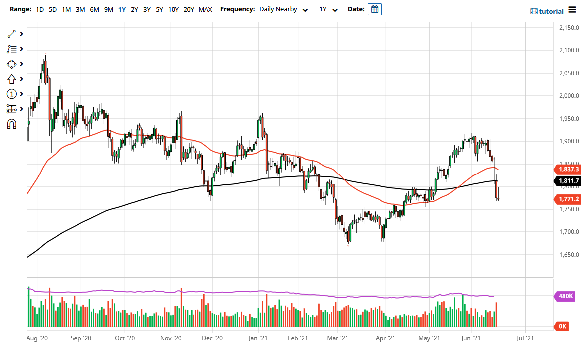Open the tutorial link
The image size is (583, 348).
551,11
